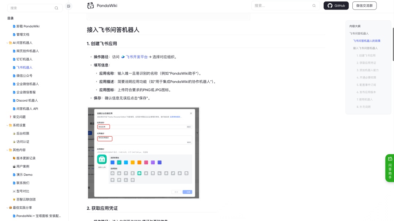Open 企业微信机器人 page

coord(27,84)
